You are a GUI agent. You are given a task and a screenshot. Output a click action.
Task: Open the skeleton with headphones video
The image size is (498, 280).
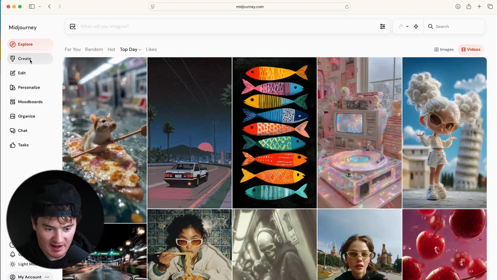(x=274, y=245)
